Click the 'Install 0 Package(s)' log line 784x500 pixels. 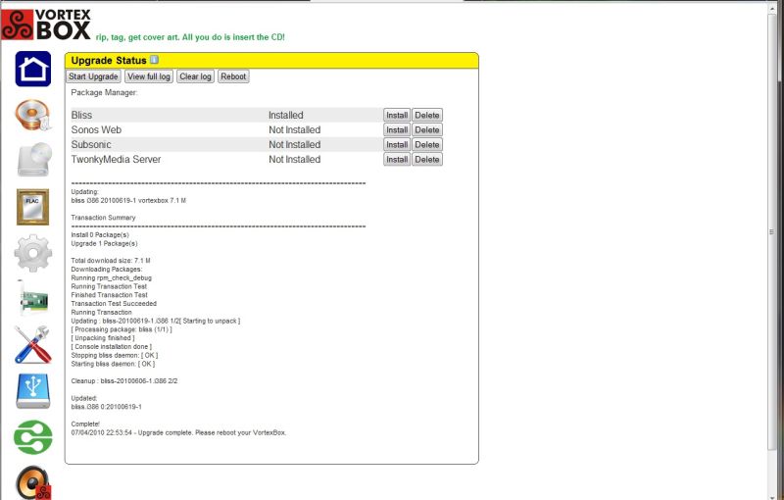(100, 235)
